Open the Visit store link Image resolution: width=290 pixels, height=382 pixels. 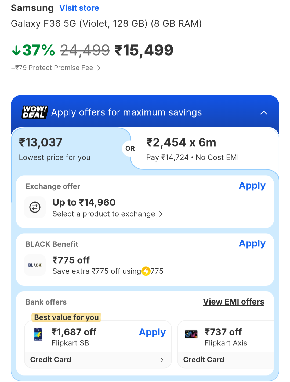click(x=79, y=8)
